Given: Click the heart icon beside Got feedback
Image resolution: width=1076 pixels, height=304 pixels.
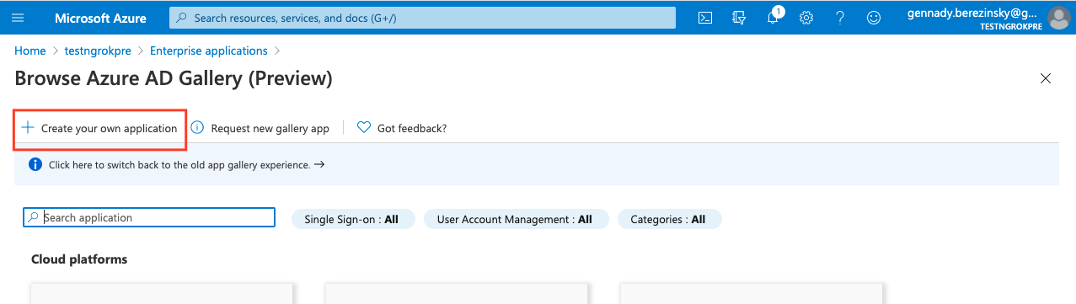Looking at the screenshot, I should [364, 128].
